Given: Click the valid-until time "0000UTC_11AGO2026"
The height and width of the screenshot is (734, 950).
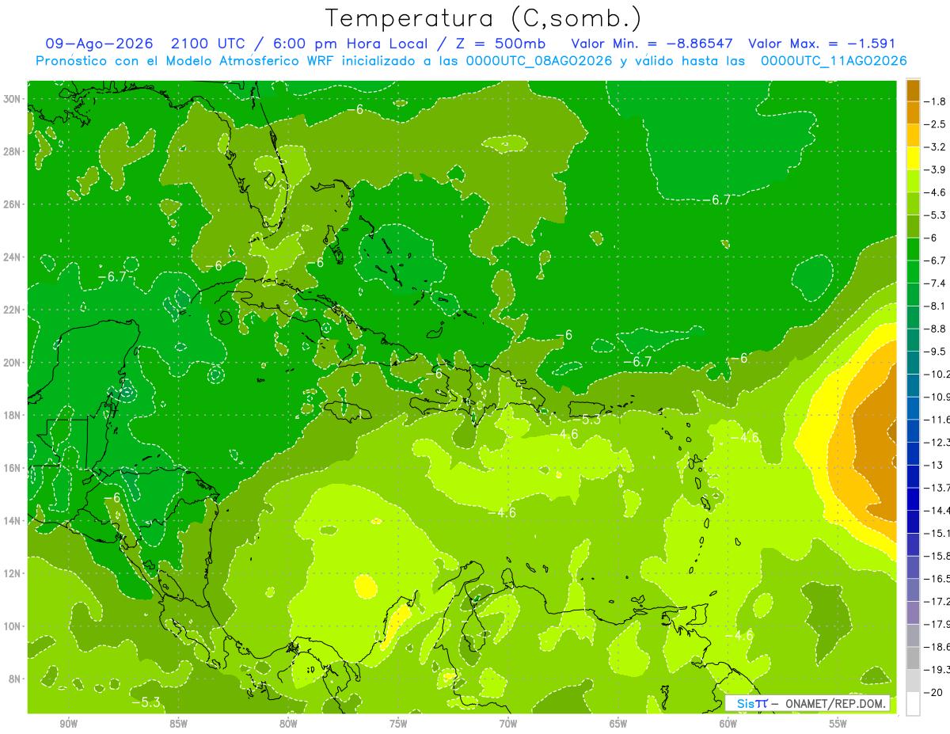Looking at the screenshot, I should click(x=833, y=61).
